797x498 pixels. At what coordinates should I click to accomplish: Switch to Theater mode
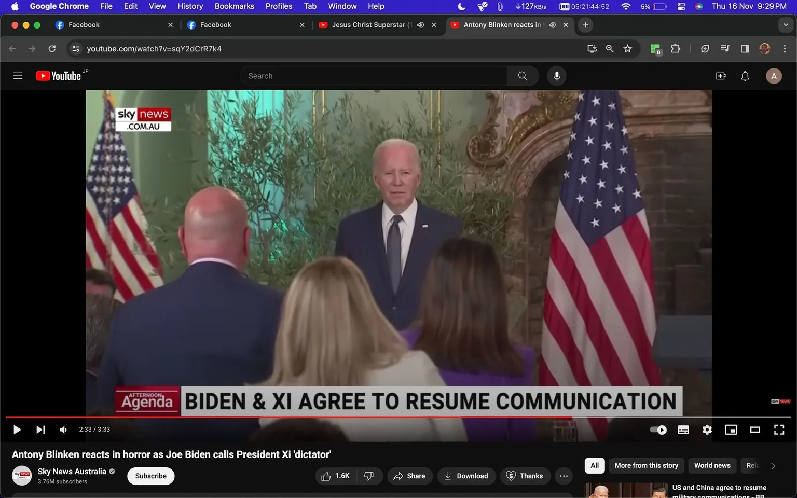click(755, 430)
